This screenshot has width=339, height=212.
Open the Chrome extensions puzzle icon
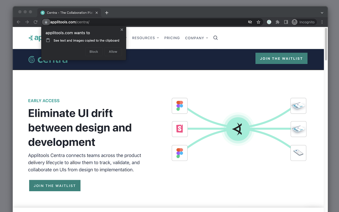click(x=277, y=22)
